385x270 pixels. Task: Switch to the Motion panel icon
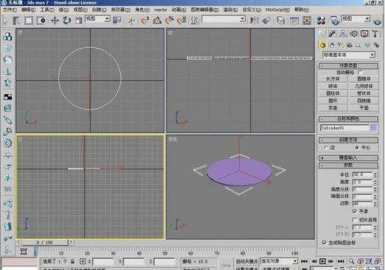pyautogui.click(x=353, y=34)
